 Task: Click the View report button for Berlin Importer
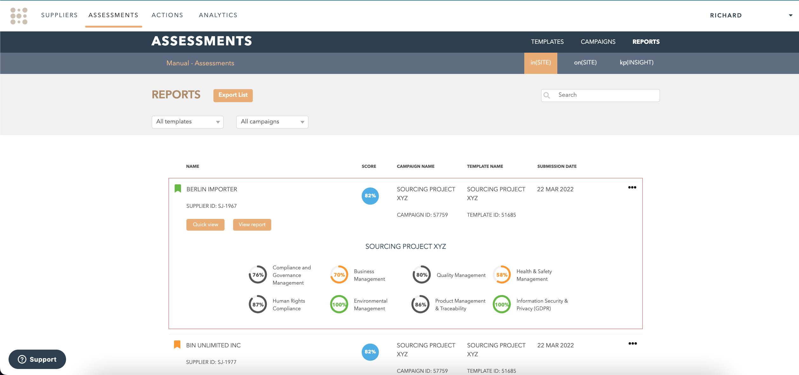252,224
